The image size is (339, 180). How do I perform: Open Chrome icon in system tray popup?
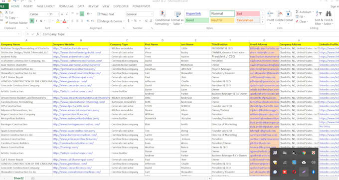[x=304, y=153]
